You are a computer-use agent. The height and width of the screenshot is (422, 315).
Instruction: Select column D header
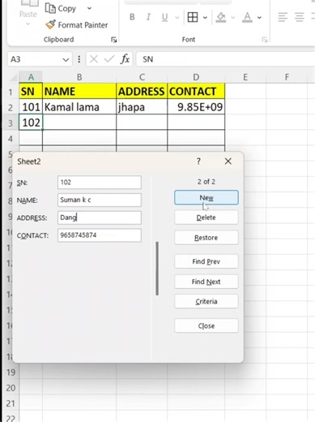click(x=196, y=77)
